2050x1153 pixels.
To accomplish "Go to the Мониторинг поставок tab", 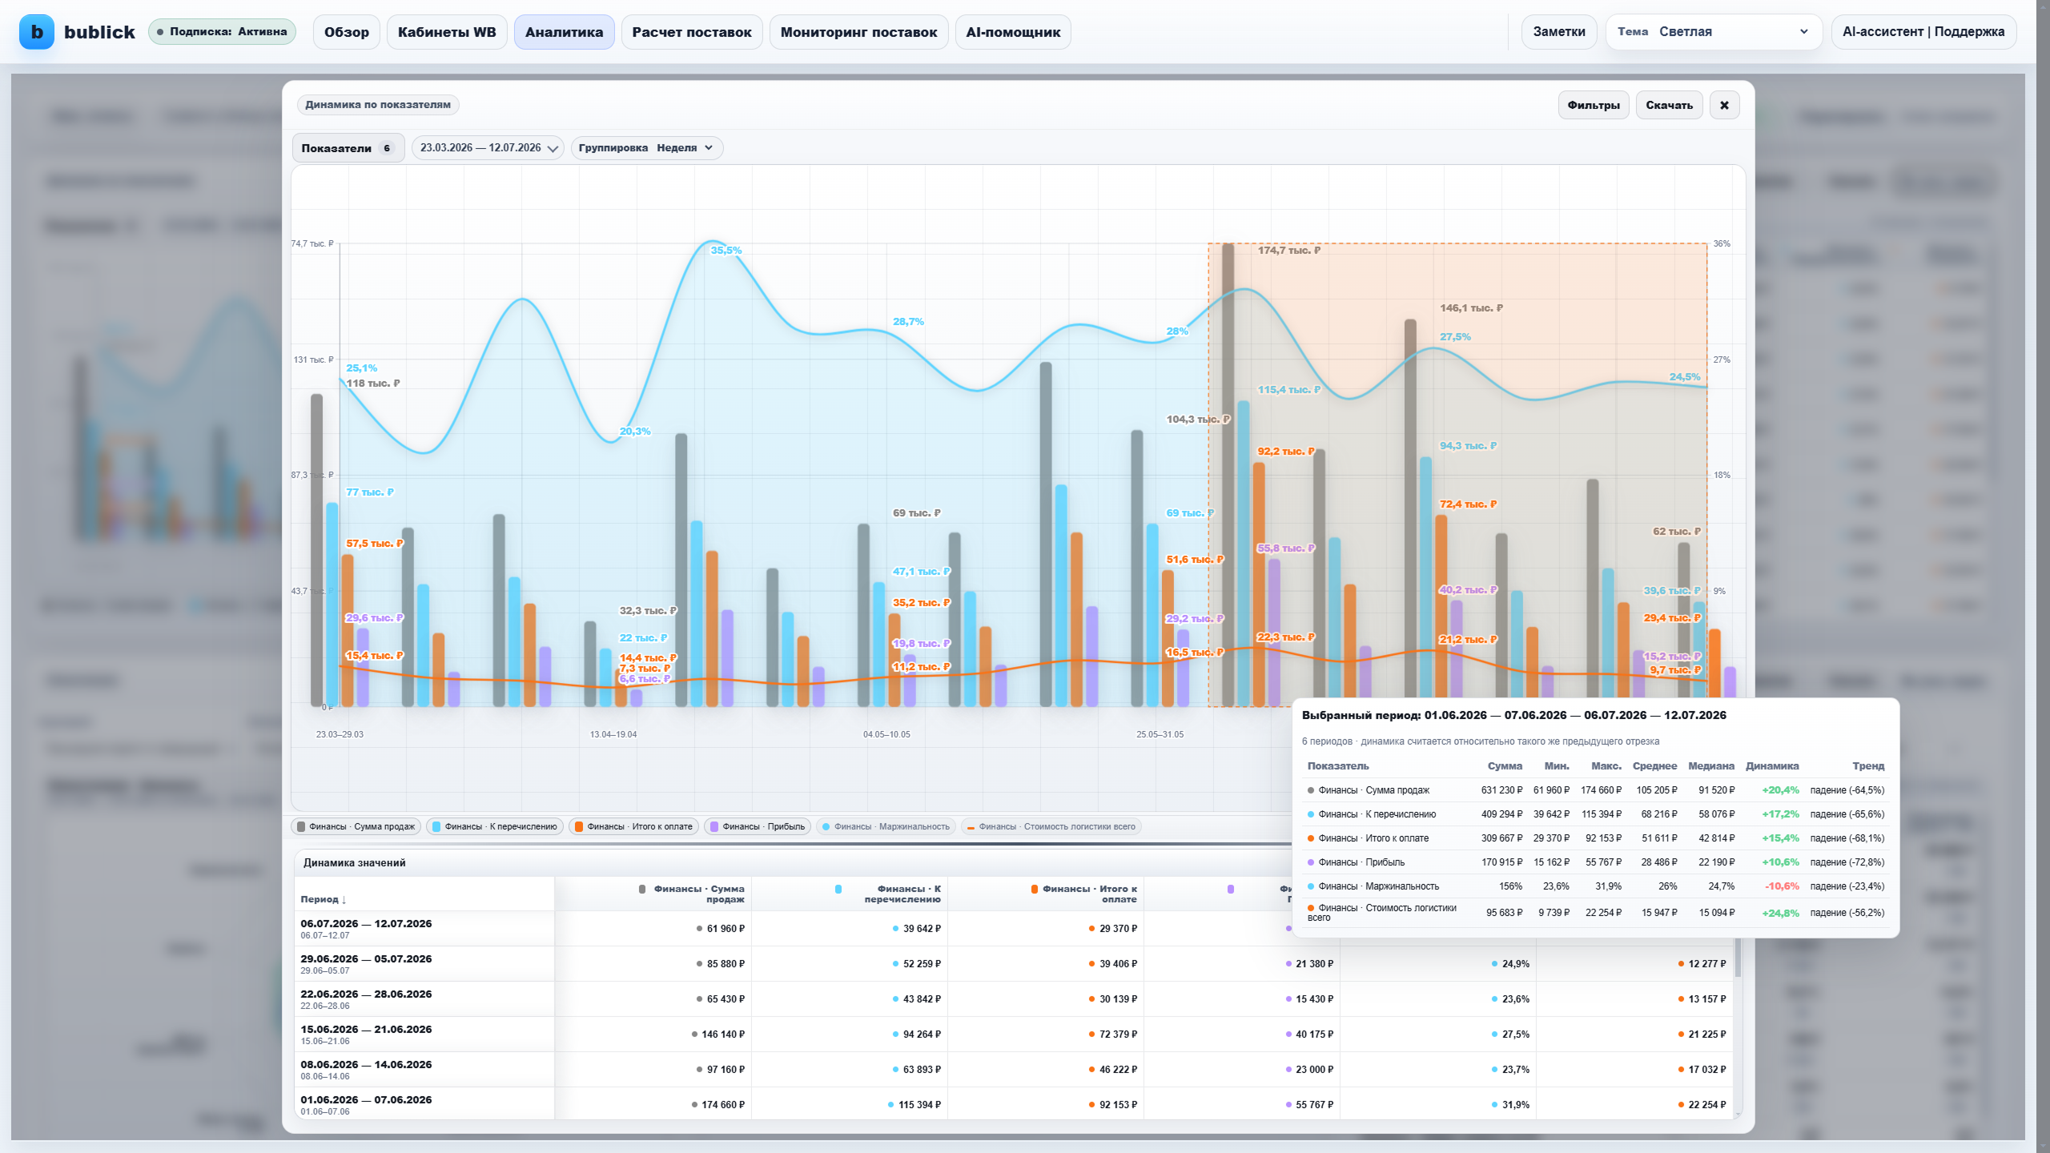I will click(x=858, y=32).
